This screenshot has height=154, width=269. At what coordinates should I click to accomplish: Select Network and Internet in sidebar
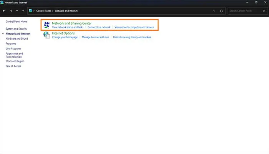pos(18,34)
